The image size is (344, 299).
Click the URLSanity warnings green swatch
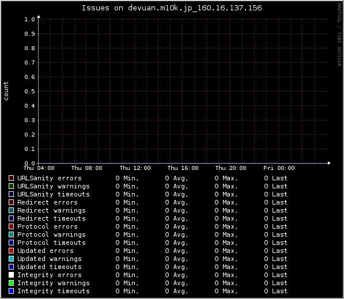[11, 186]
